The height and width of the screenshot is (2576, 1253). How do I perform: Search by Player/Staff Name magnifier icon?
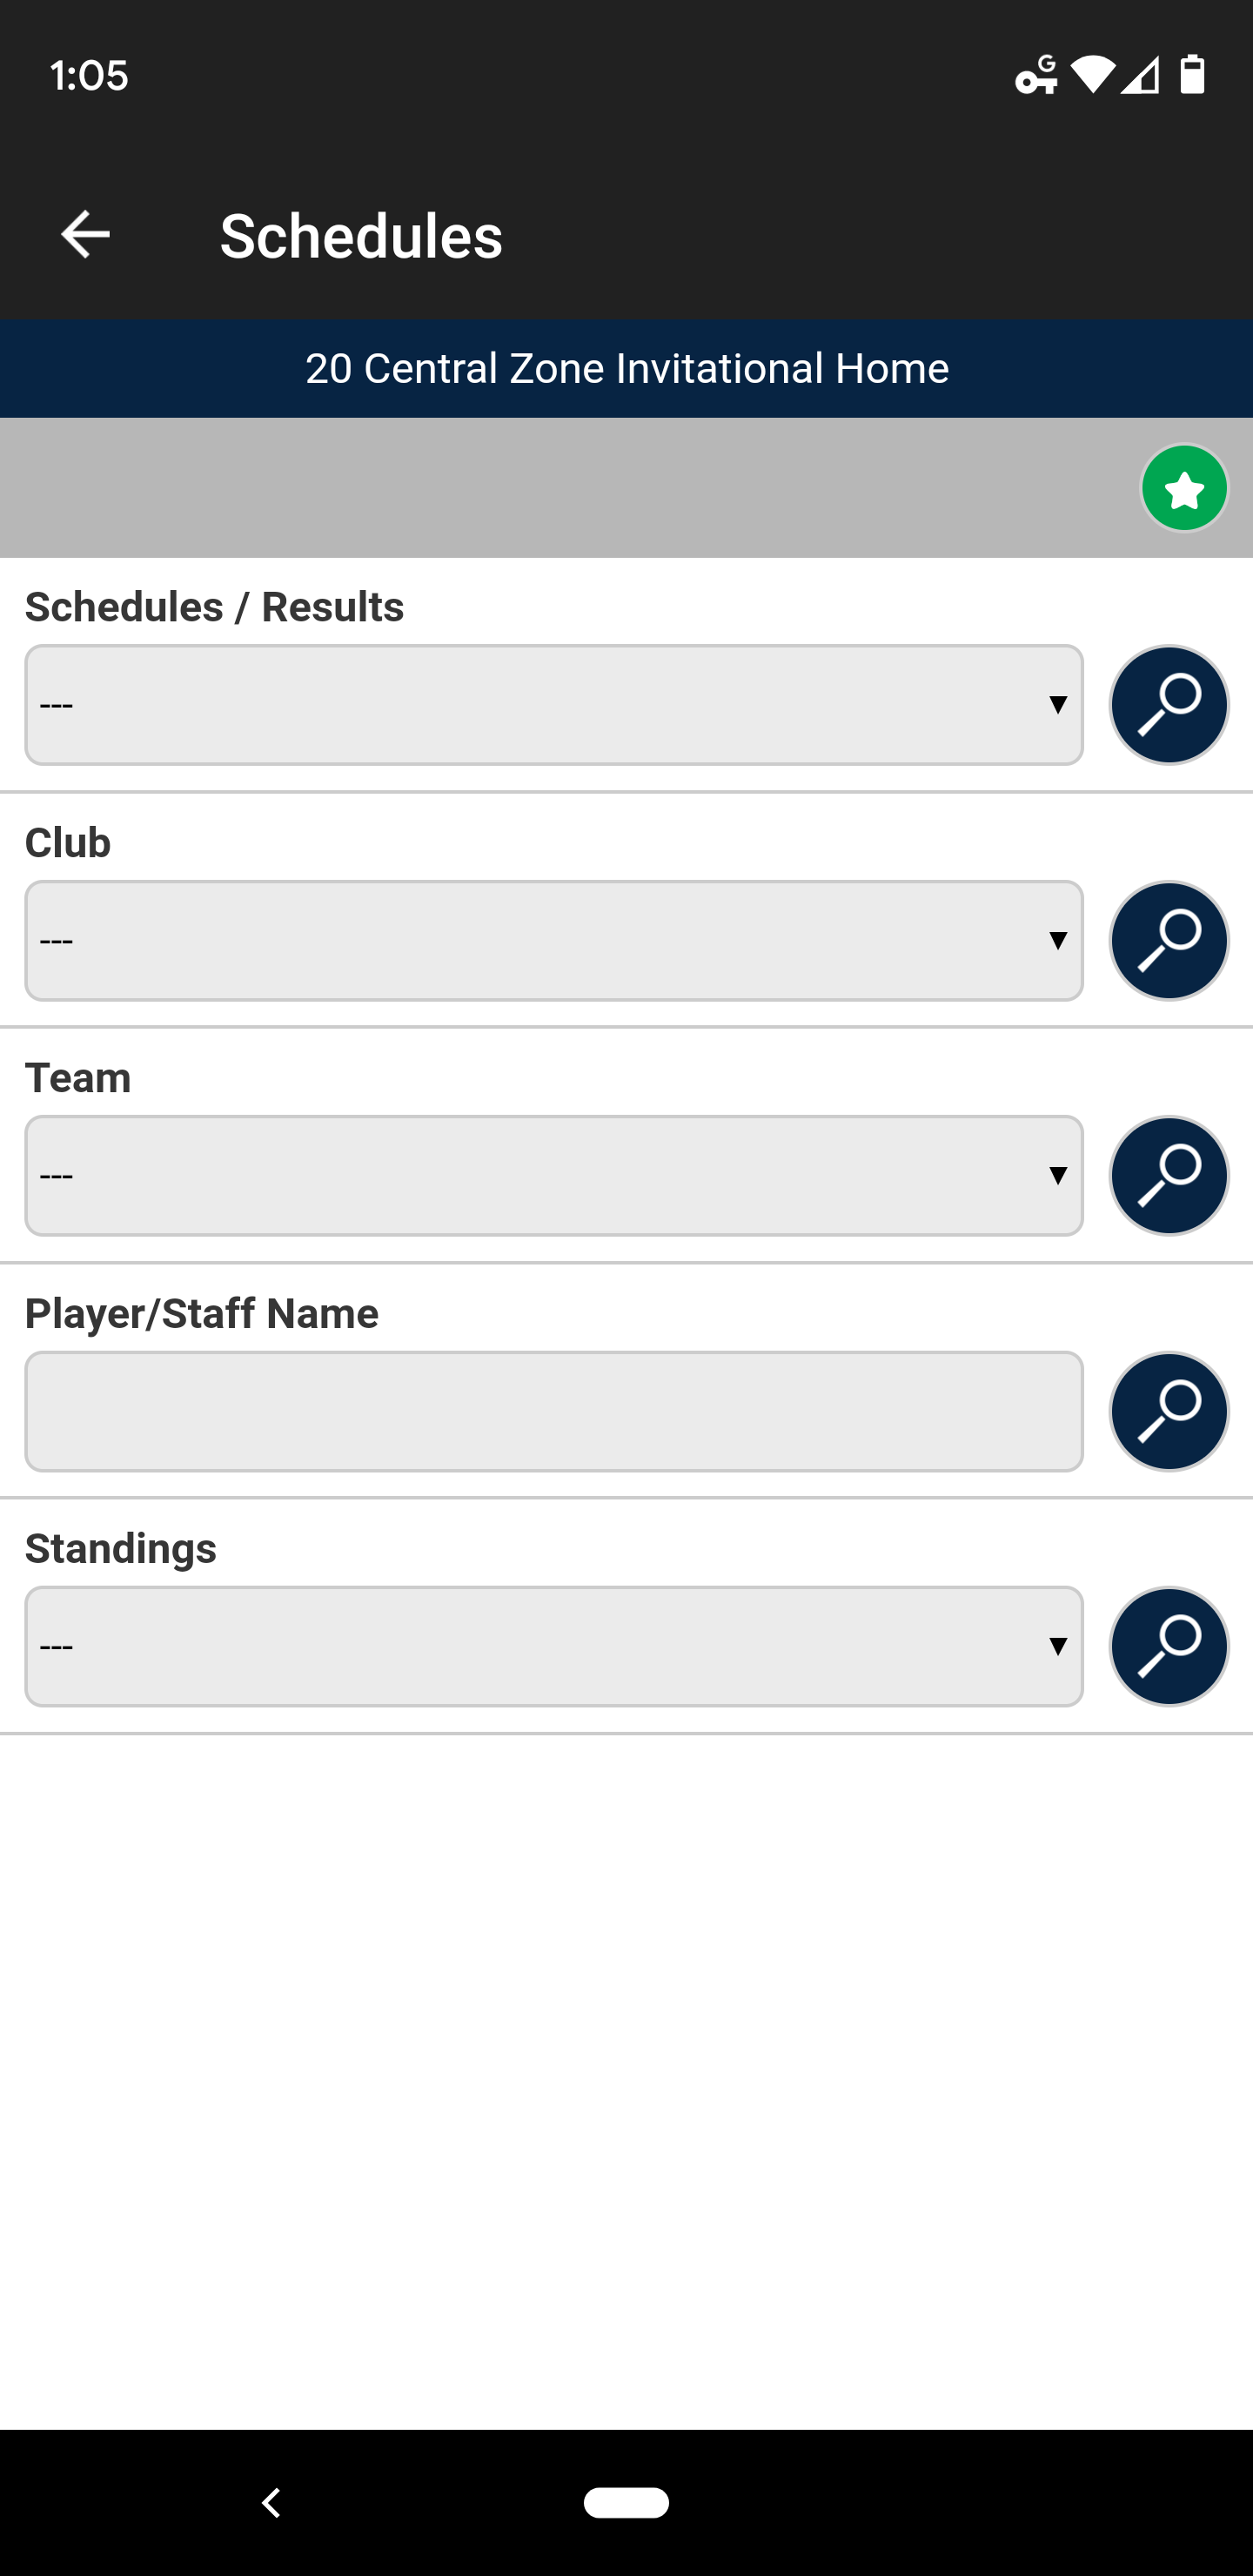1168,1412
